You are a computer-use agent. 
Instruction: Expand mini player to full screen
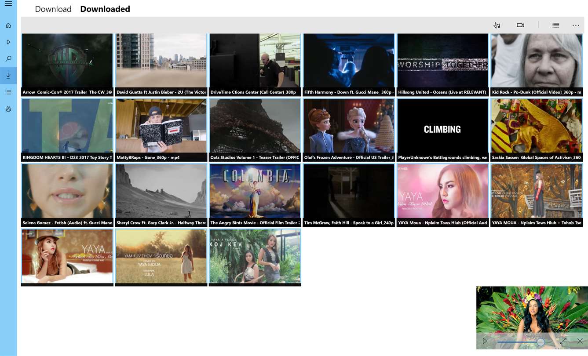coord(563,341)
